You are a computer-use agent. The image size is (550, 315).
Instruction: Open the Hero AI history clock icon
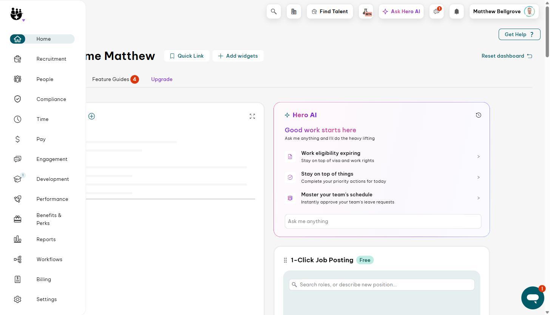click(x=479, y=115)
